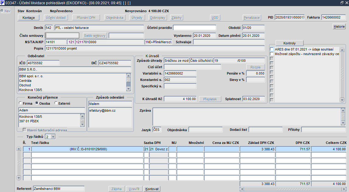Click the Kontovat button

click(x=152, y=189)
